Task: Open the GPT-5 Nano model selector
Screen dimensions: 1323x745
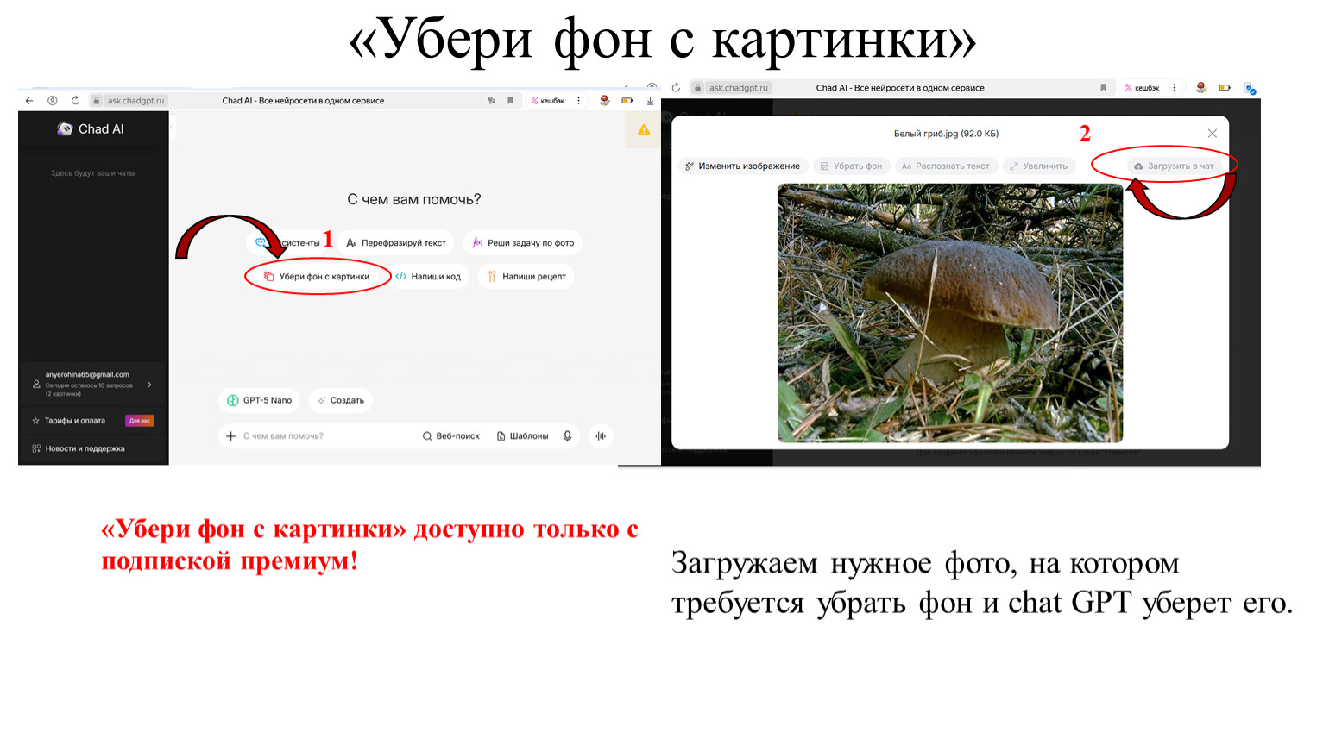Action: coord(260,400)
